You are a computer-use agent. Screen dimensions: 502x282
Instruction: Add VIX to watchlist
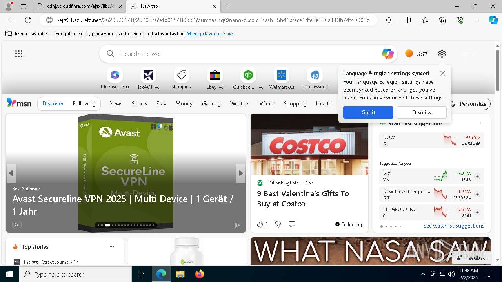pyautogui.click(x=477, y=176)
